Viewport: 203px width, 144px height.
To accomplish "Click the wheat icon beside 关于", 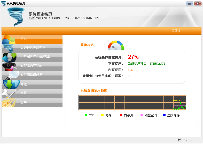I will click(9, 103).
